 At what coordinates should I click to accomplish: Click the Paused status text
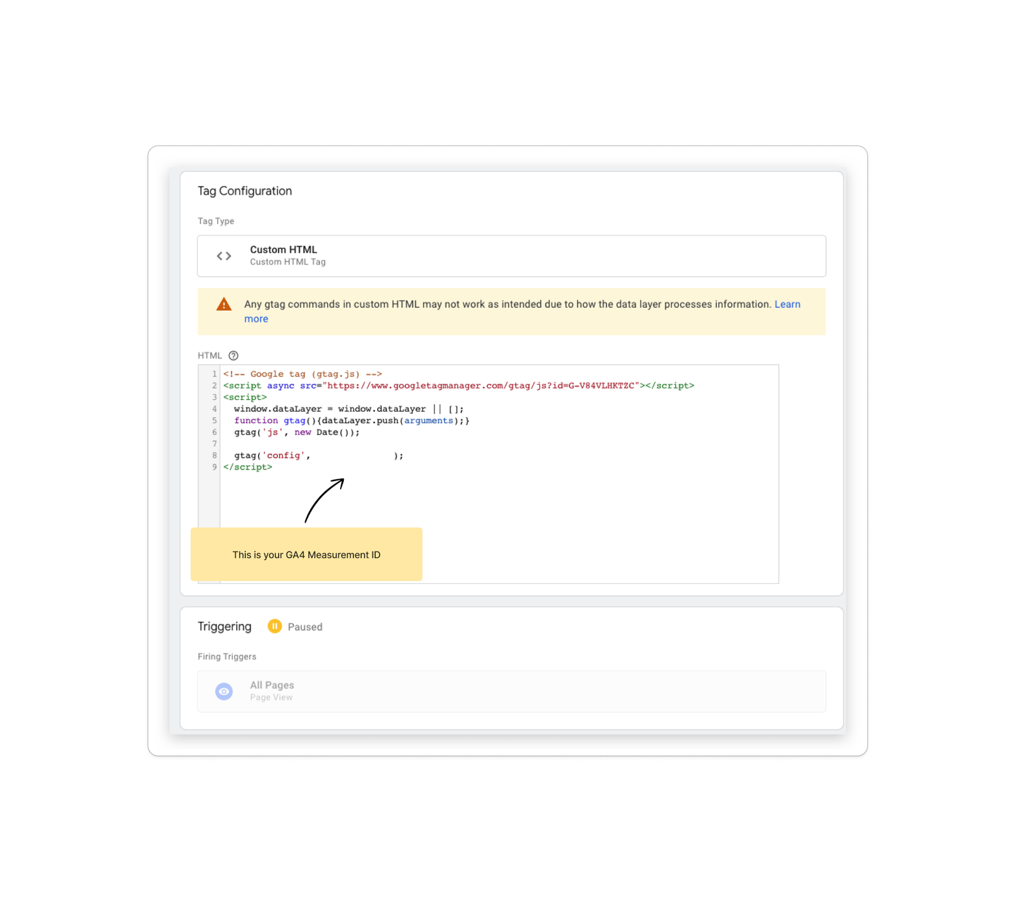pyautogui.click(x=305, y=627)
